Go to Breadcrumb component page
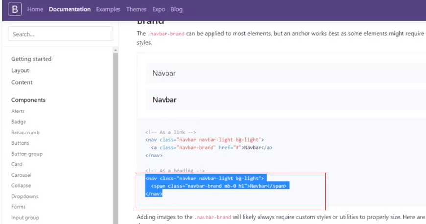 coord(25,132)
